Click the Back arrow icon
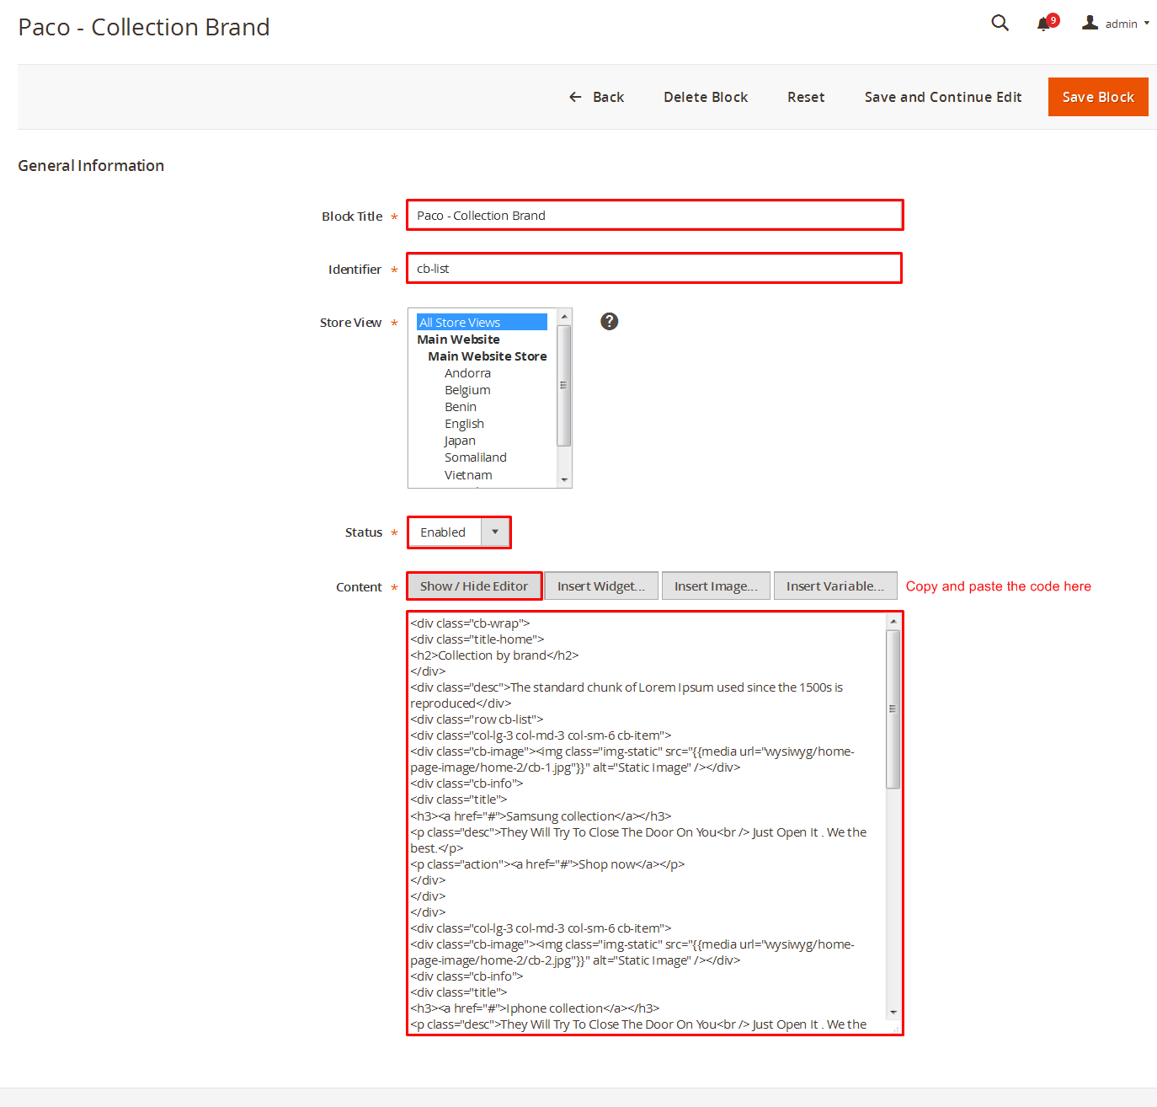1157x1107 pixels. click(575, 97)
